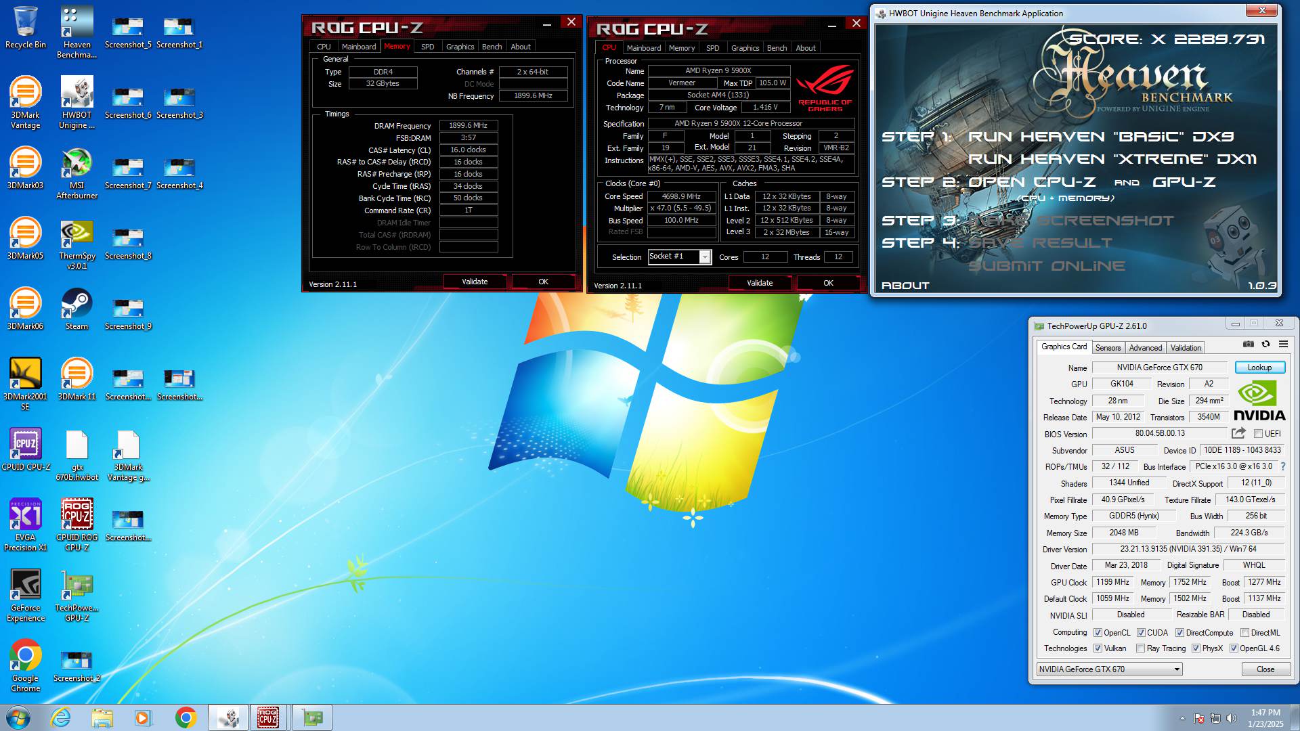Launch CPUID CPU-Z desktop shortcut
This screenshot has width=1300, height=731.
click(26, 449)
